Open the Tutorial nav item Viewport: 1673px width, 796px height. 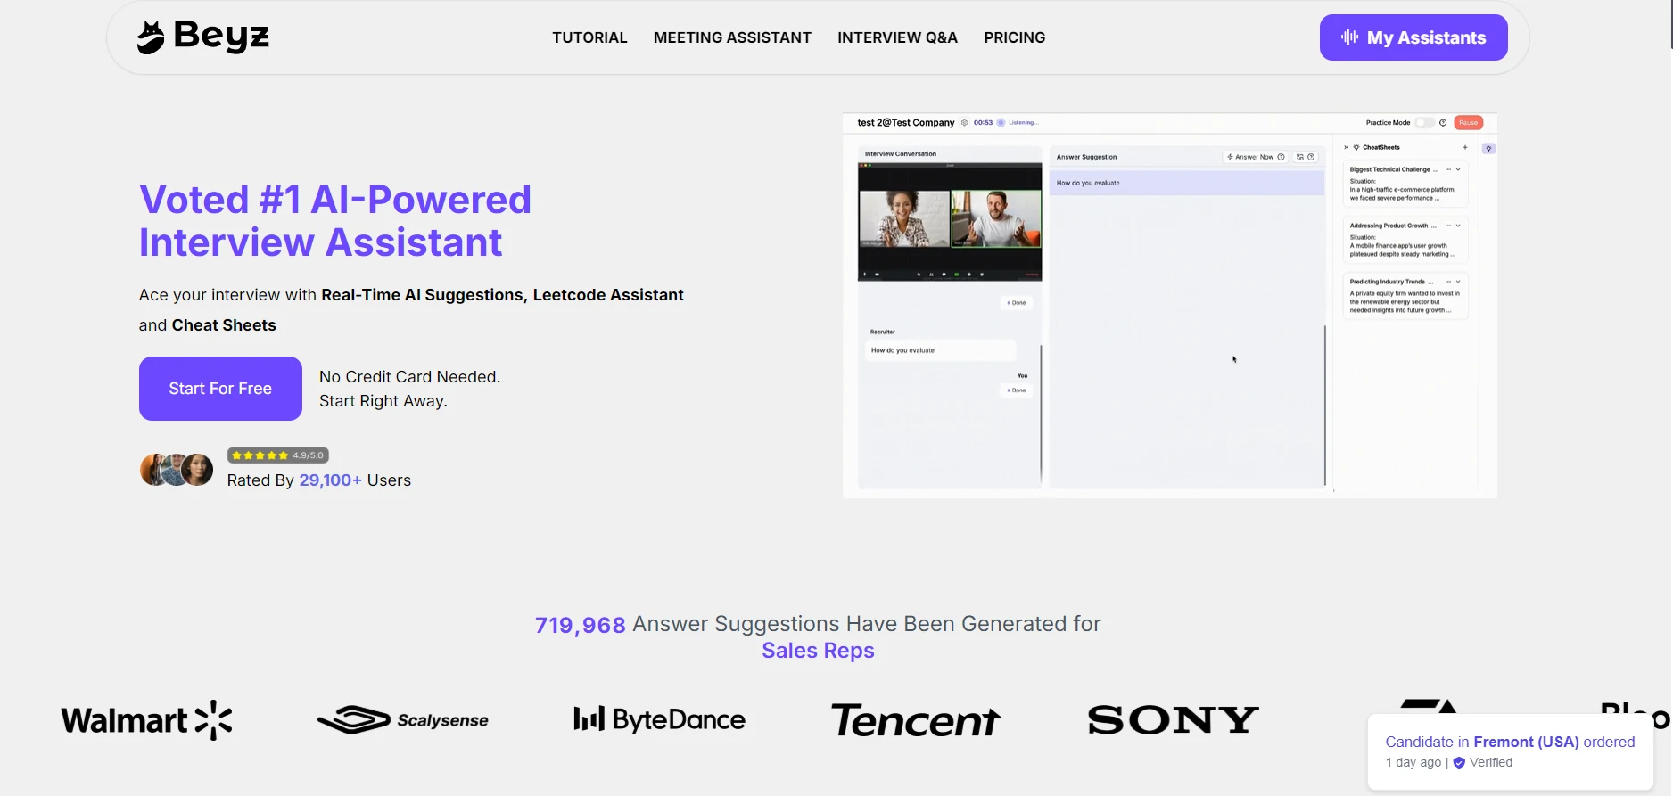(x=589, y=37)
